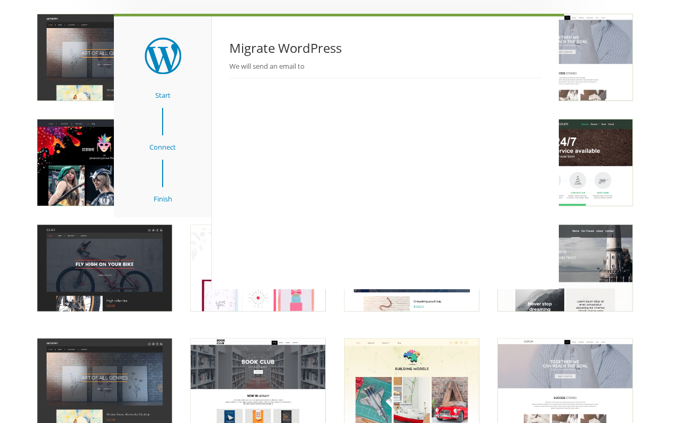Pick the top-row Coach thumbnail behind the dialog
The width and height of the screenshot is (678, 423).
pyautogui.click(x=596, y=57)
